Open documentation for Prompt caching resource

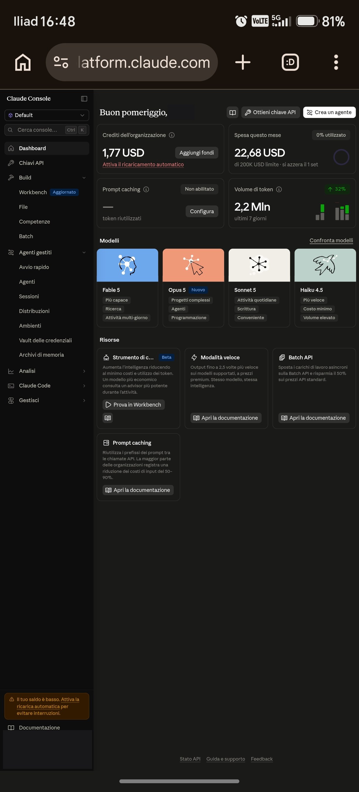(x=138, y=490)
